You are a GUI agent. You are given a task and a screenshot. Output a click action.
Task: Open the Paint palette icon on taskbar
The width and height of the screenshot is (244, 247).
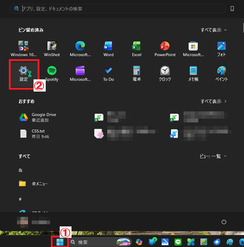coord(230,242)
